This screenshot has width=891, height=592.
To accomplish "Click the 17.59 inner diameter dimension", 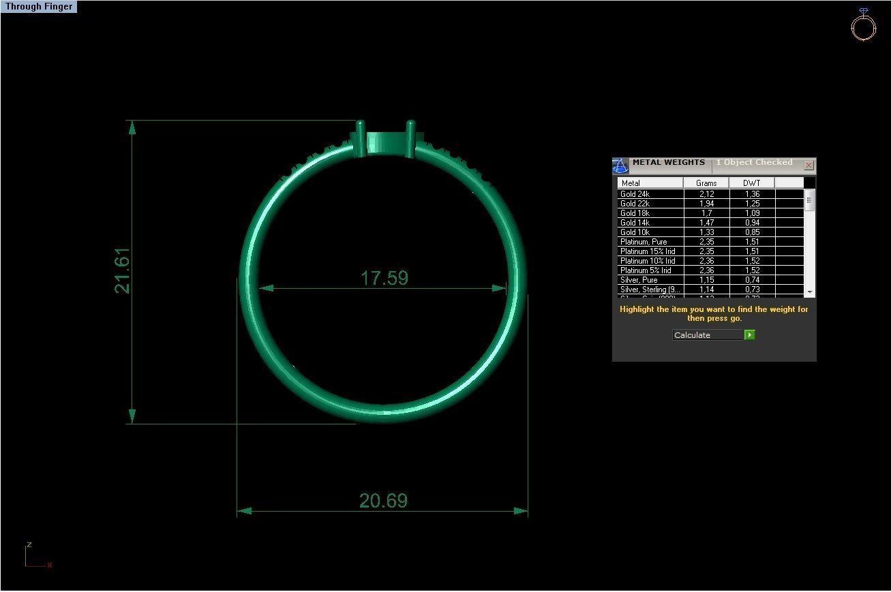I will pyautogui.click(x=384, y=278).
